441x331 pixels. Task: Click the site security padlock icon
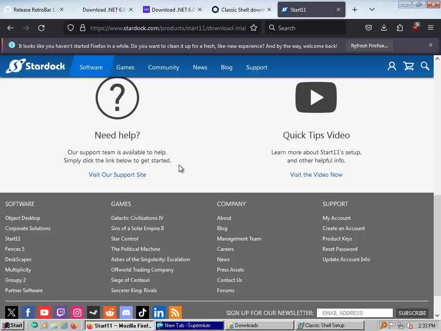click(x=82, y=28)
